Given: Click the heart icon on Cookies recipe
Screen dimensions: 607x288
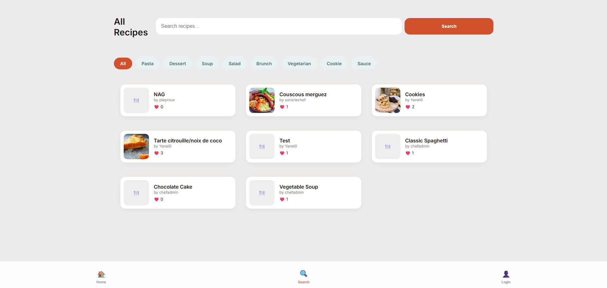Looking at the screenshot, I should 408,107.
